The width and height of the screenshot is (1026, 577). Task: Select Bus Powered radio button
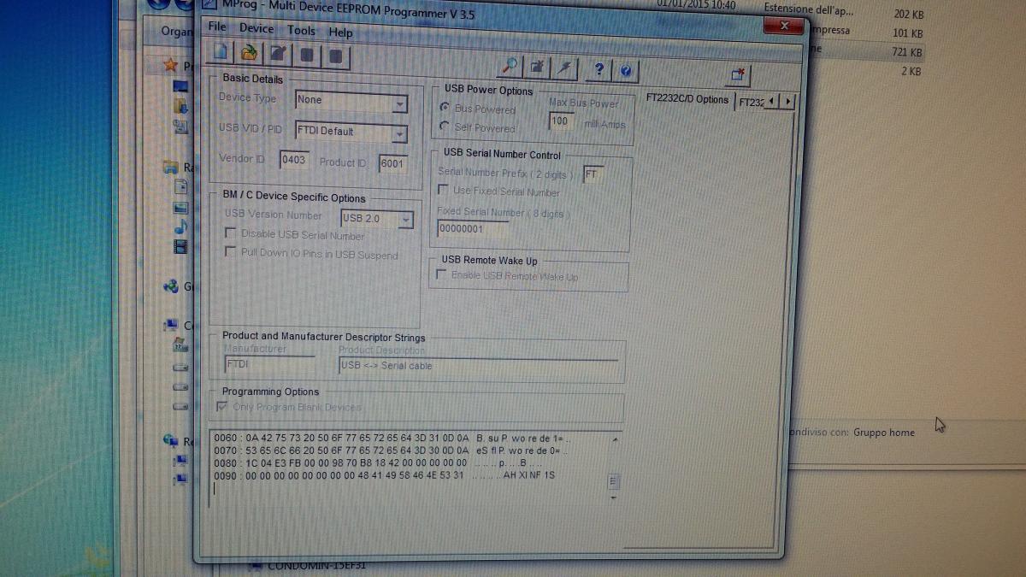point(445,108)
